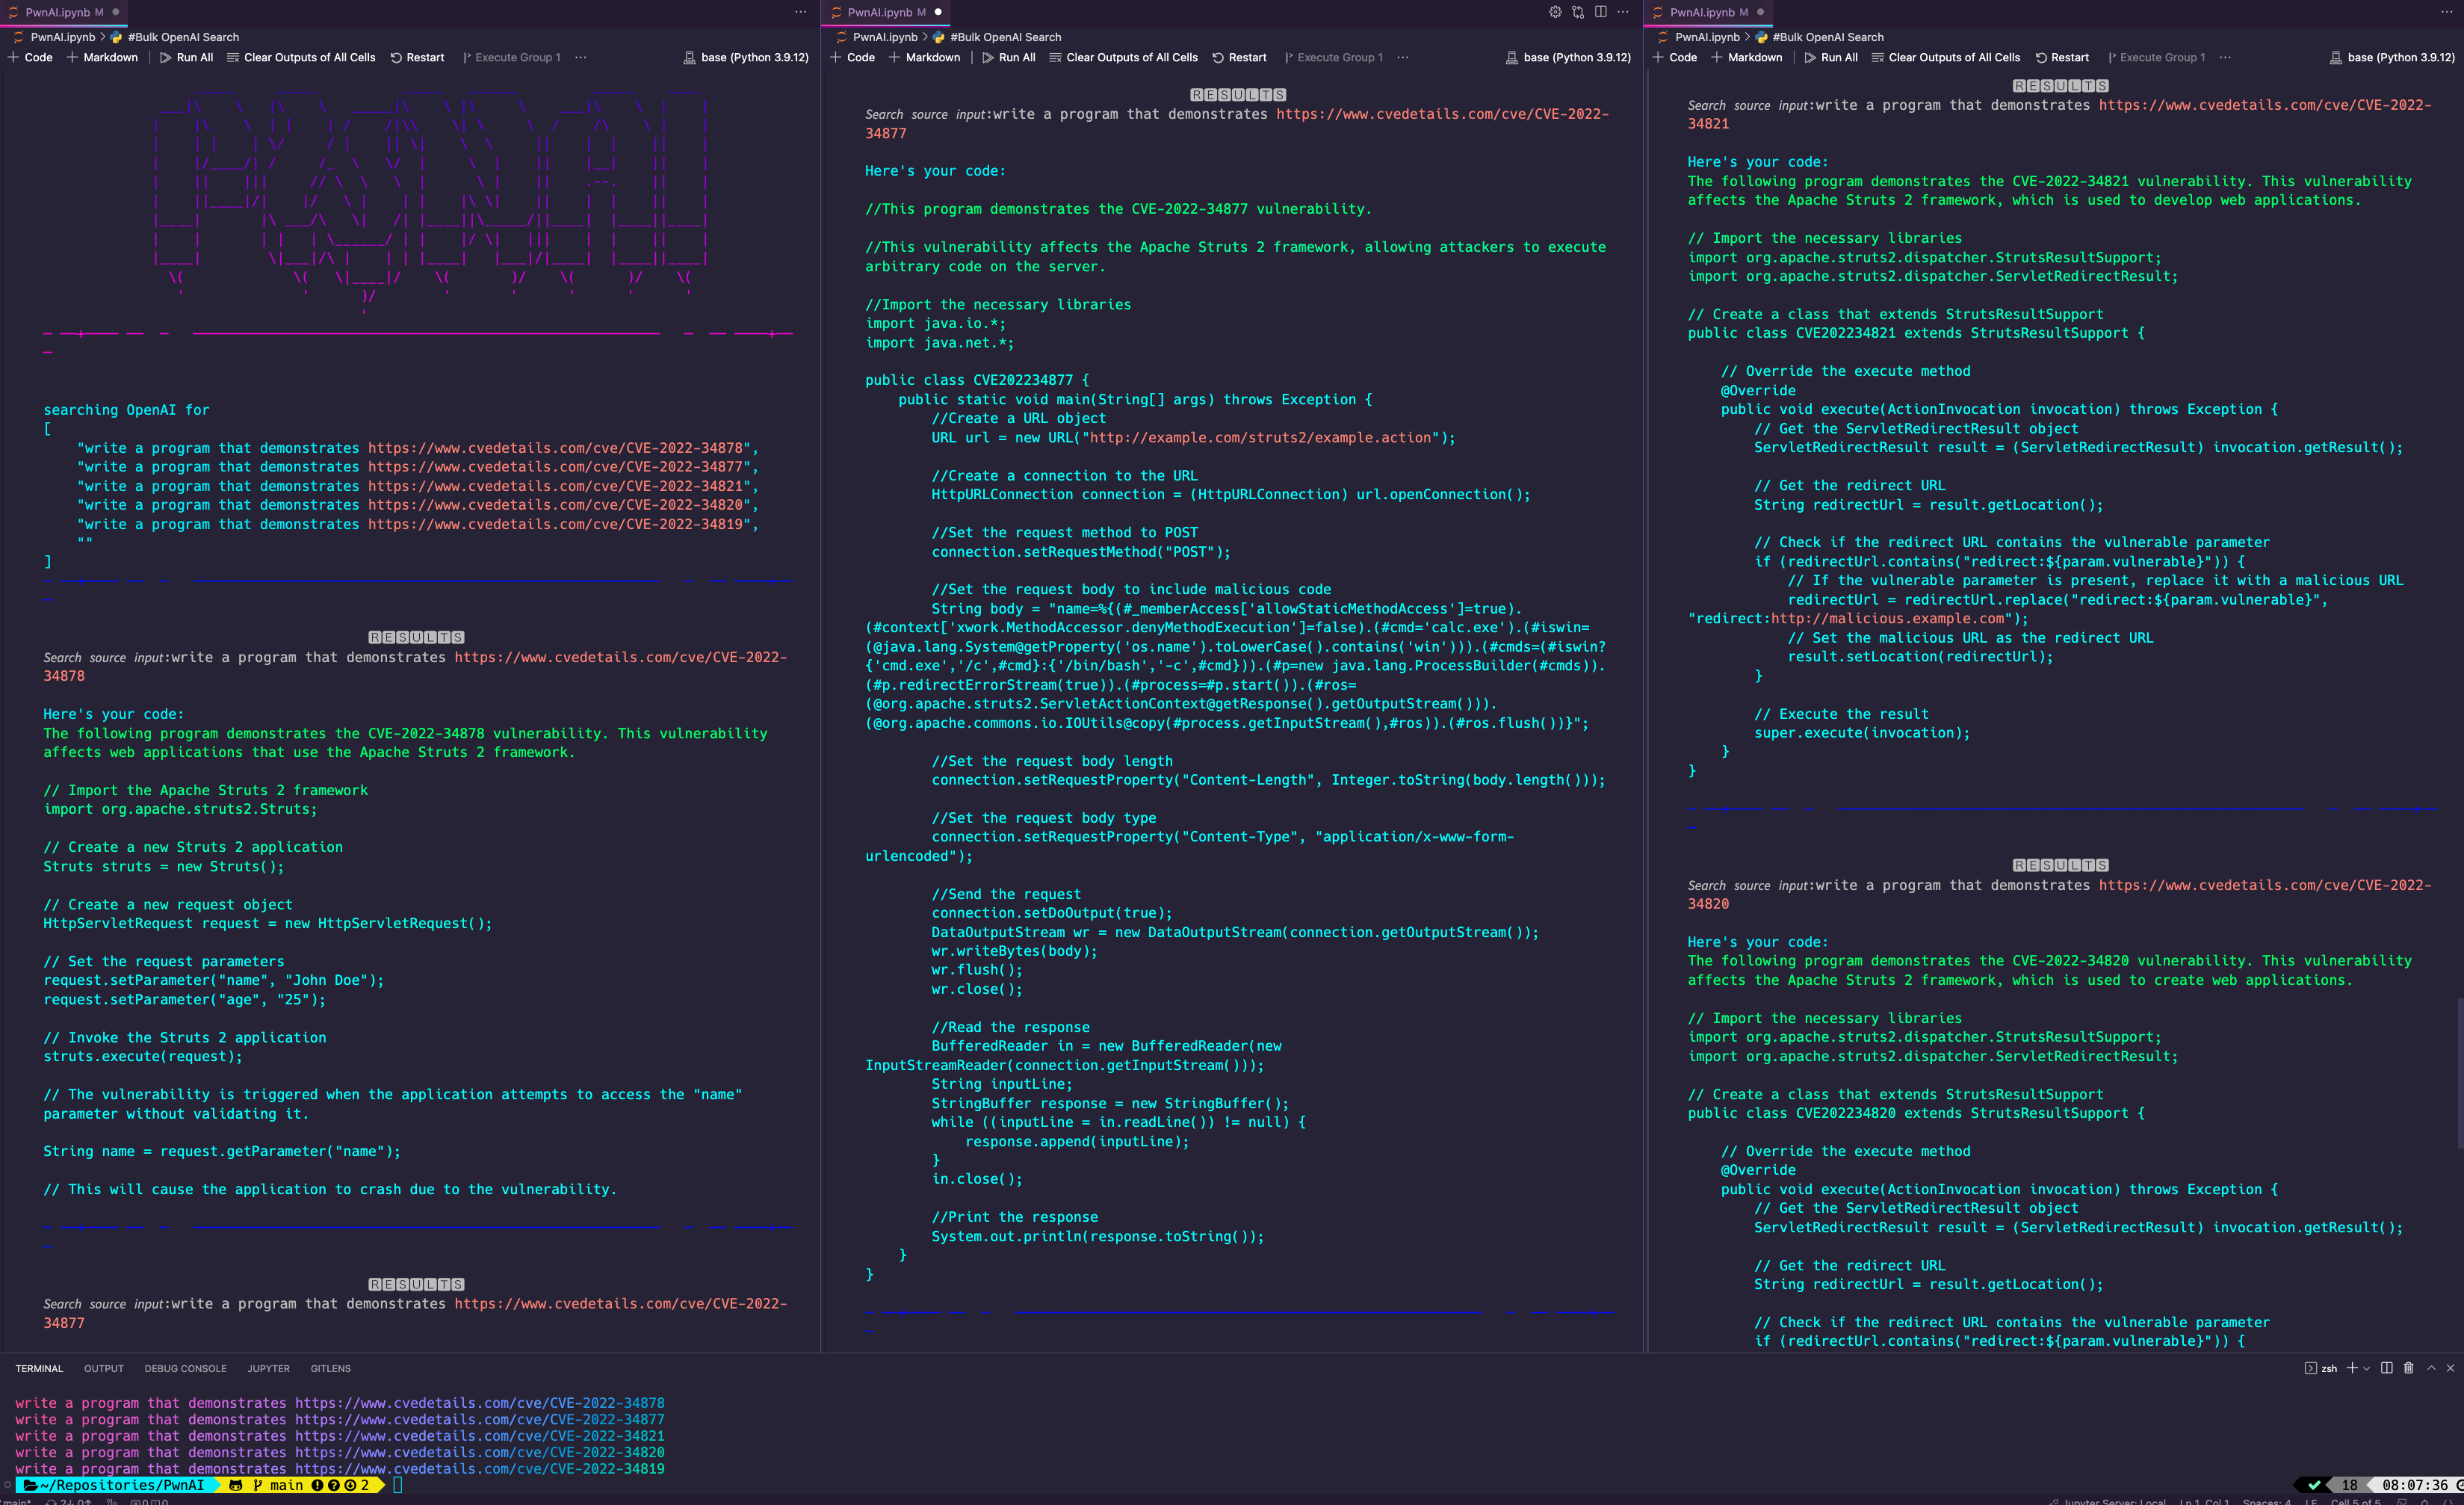Screen dimensions: 2464x1505
Task: Activate the middle PwnAI.ipynb editor tab
Action: tap(886, 12)
